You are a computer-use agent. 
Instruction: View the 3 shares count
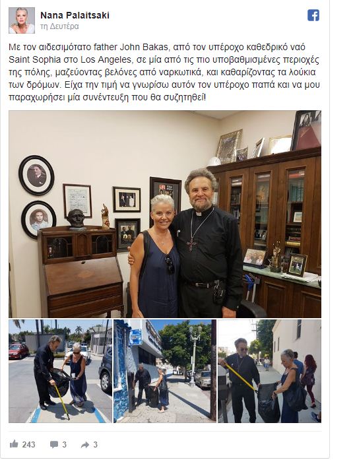(x=95, y=445)
